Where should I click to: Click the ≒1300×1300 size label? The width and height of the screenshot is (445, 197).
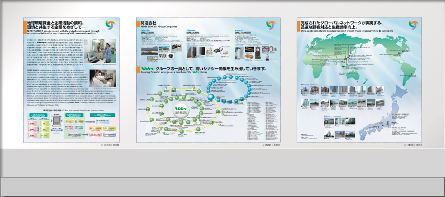413,145
